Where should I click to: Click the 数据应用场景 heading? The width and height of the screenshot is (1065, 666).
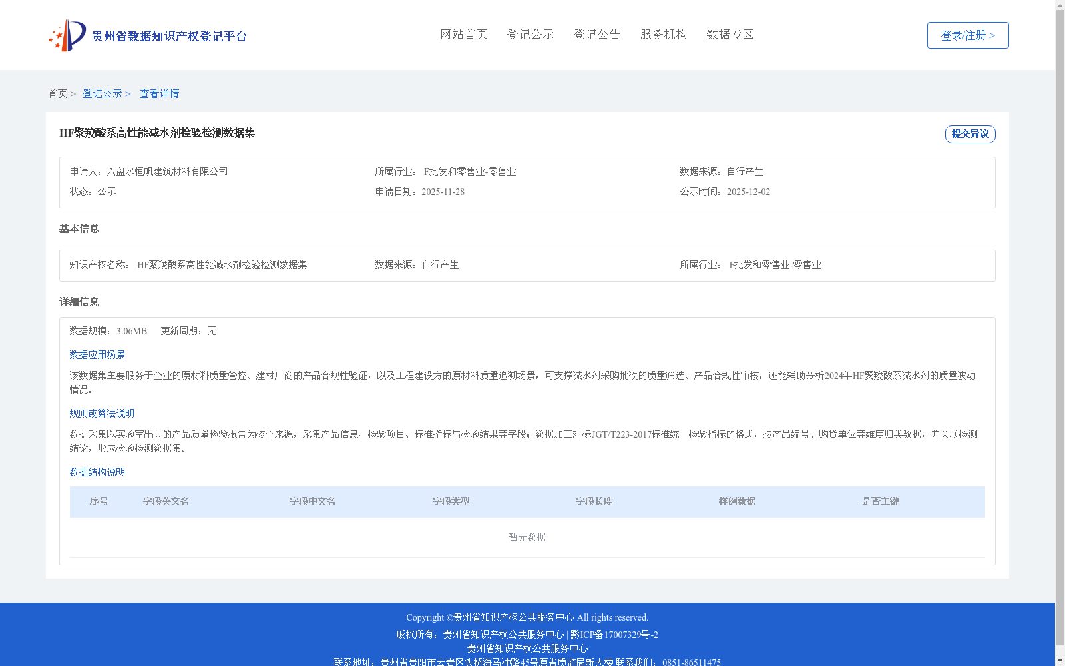[x=97, y=355]
